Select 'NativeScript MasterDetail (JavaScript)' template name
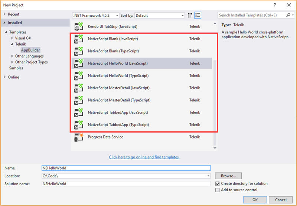Image resolution: width=297 pixels, height=206 pixels. [118, 88]
